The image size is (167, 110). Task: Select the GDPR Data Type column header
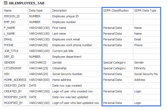[x=145, y=10]
